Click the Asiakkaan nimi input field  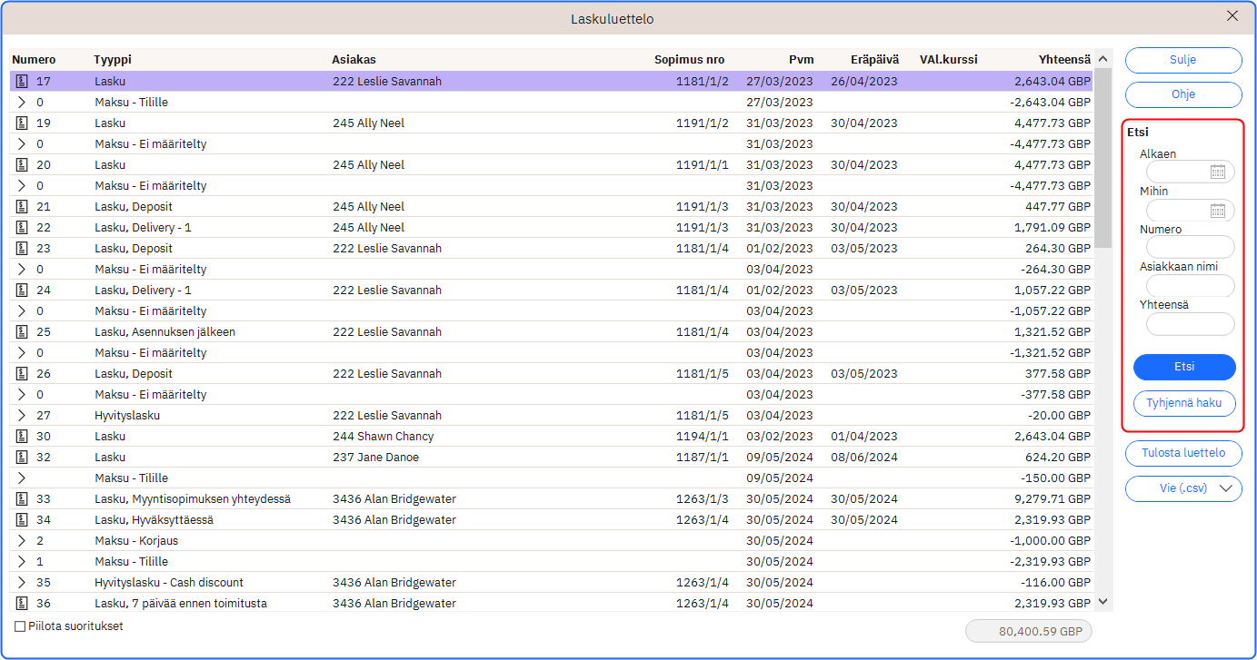tap(1190, 286)
